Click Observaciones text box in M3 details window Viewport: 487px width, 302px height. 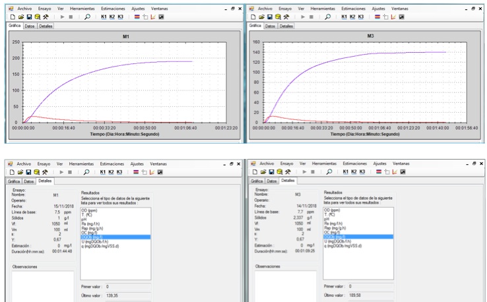click(x=286, y=286)
